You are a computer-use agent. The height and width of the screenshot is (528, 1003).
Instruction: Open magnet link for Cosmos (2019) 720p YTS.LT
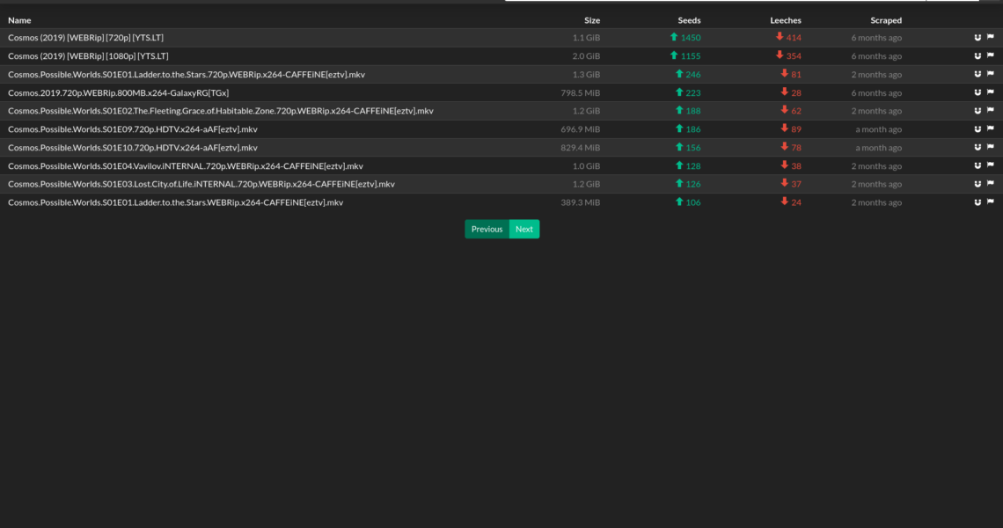977,38
